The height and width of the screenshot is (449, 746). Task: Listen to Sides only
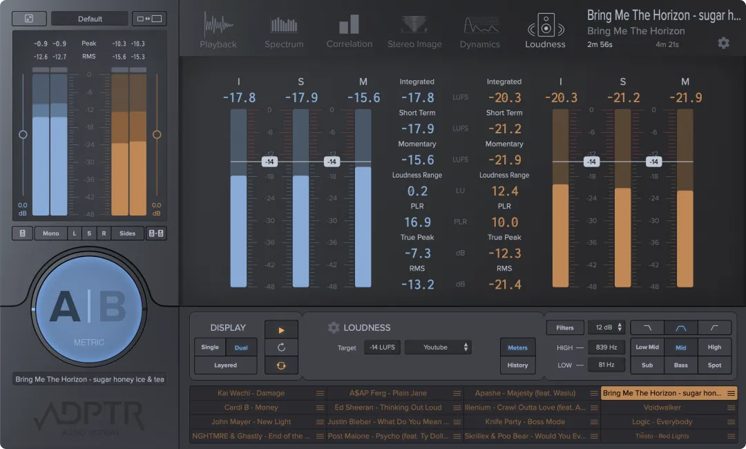click(127, 233)
